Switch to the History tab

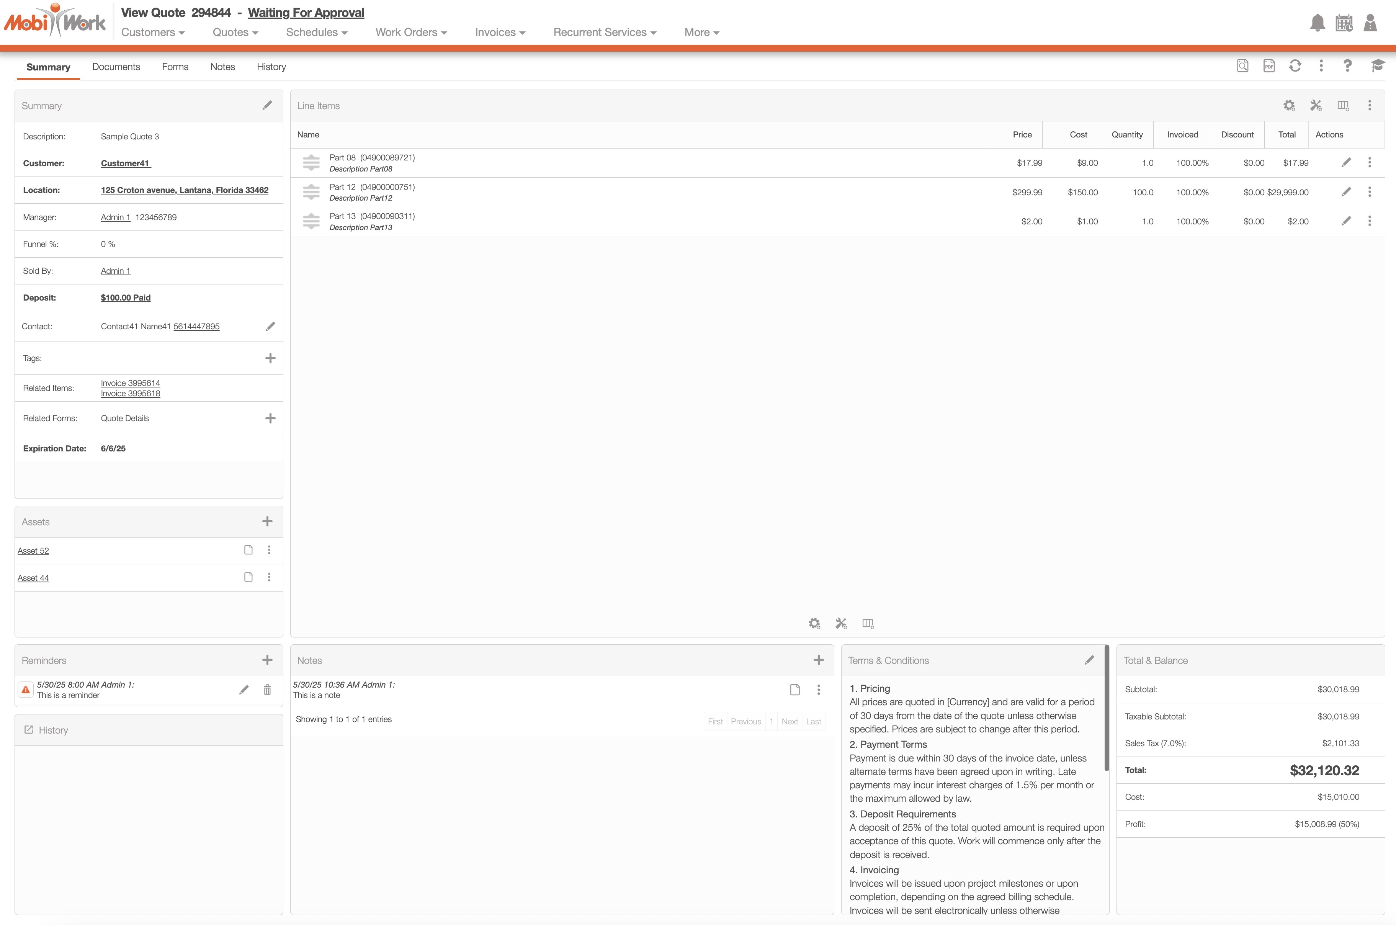271,67
